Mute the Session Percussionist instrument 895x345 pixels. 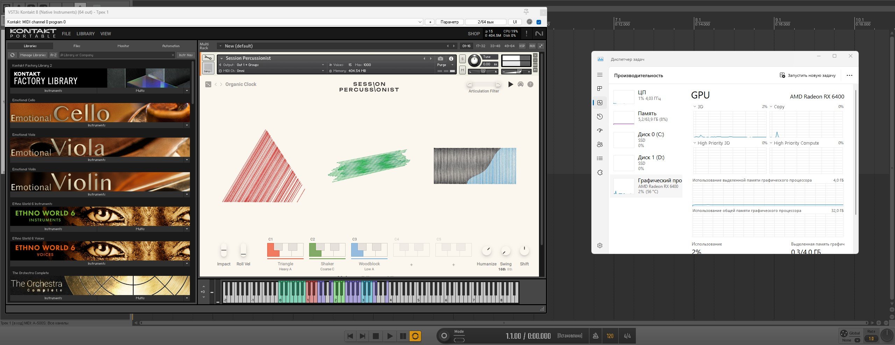462,70
